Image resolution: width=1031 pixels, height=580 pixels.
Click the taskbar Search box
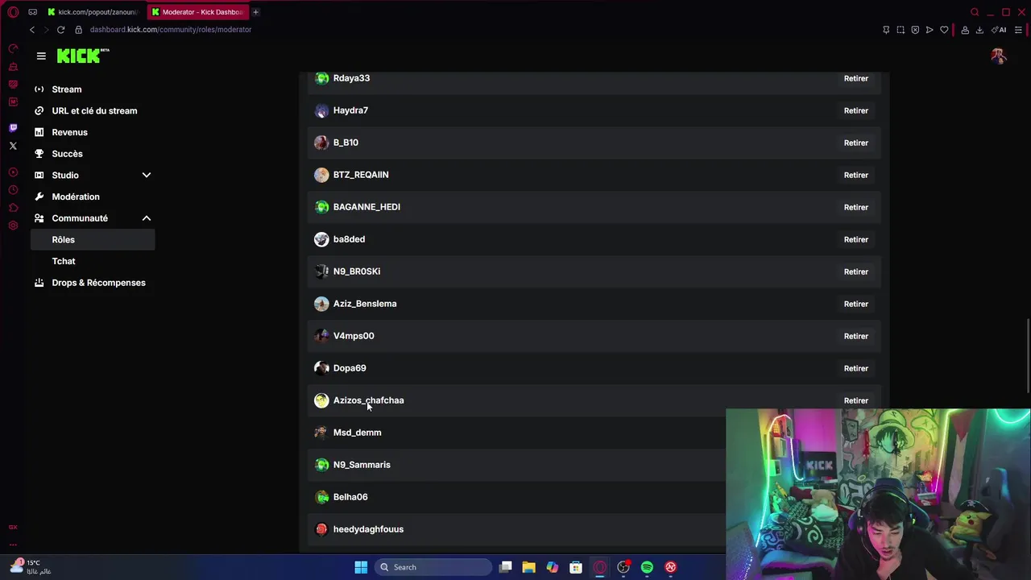pos(433,567)
